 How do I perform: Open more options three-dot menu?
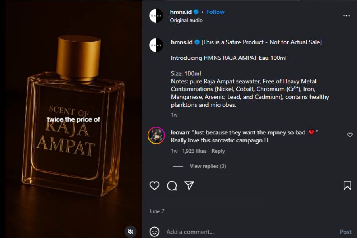coord(346,16)
